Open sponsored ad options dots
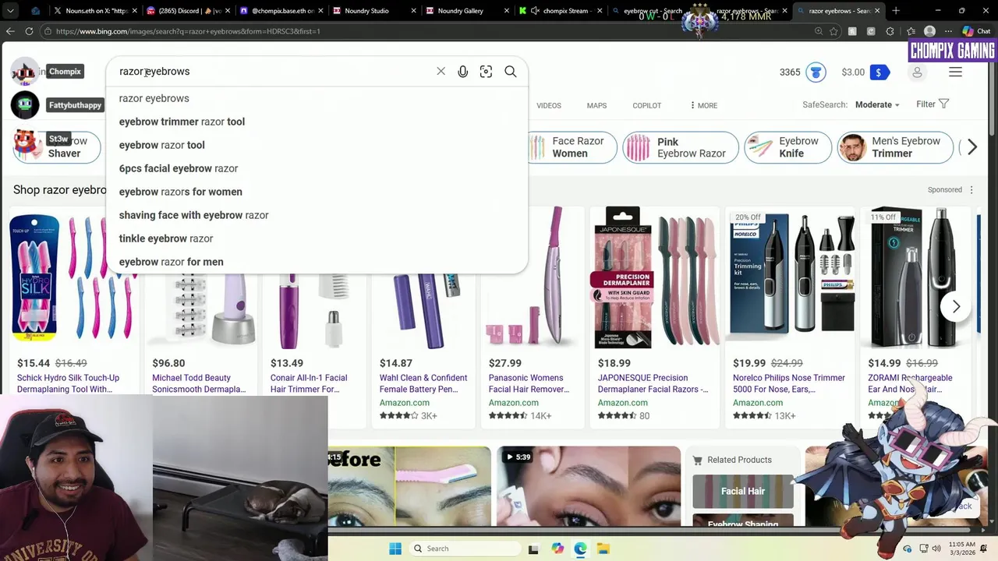 coord(971,189)
